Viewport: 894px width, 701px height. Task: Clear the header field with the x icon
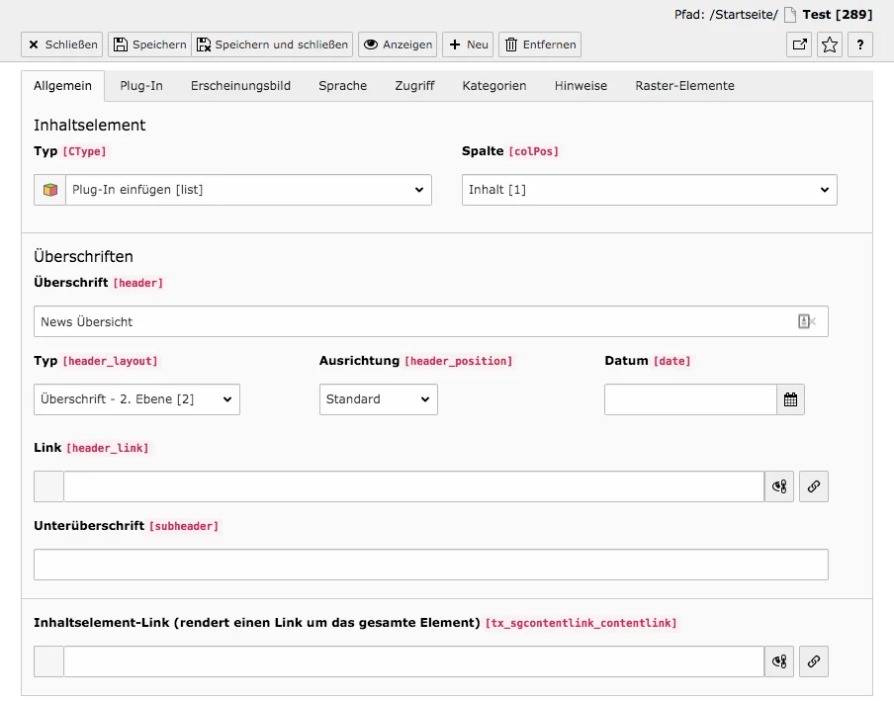coord(806,320)
